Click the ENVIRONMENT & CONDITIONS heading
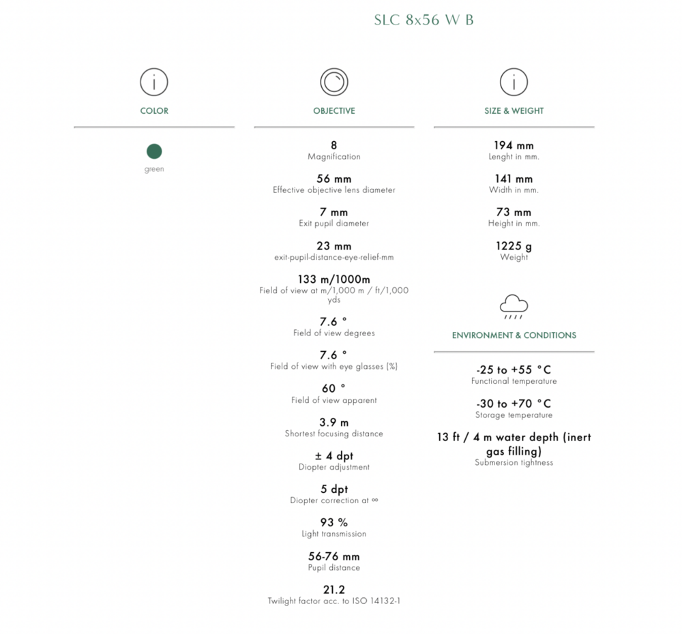This screenshot has height=634, width=682. (x=514, y=335)
